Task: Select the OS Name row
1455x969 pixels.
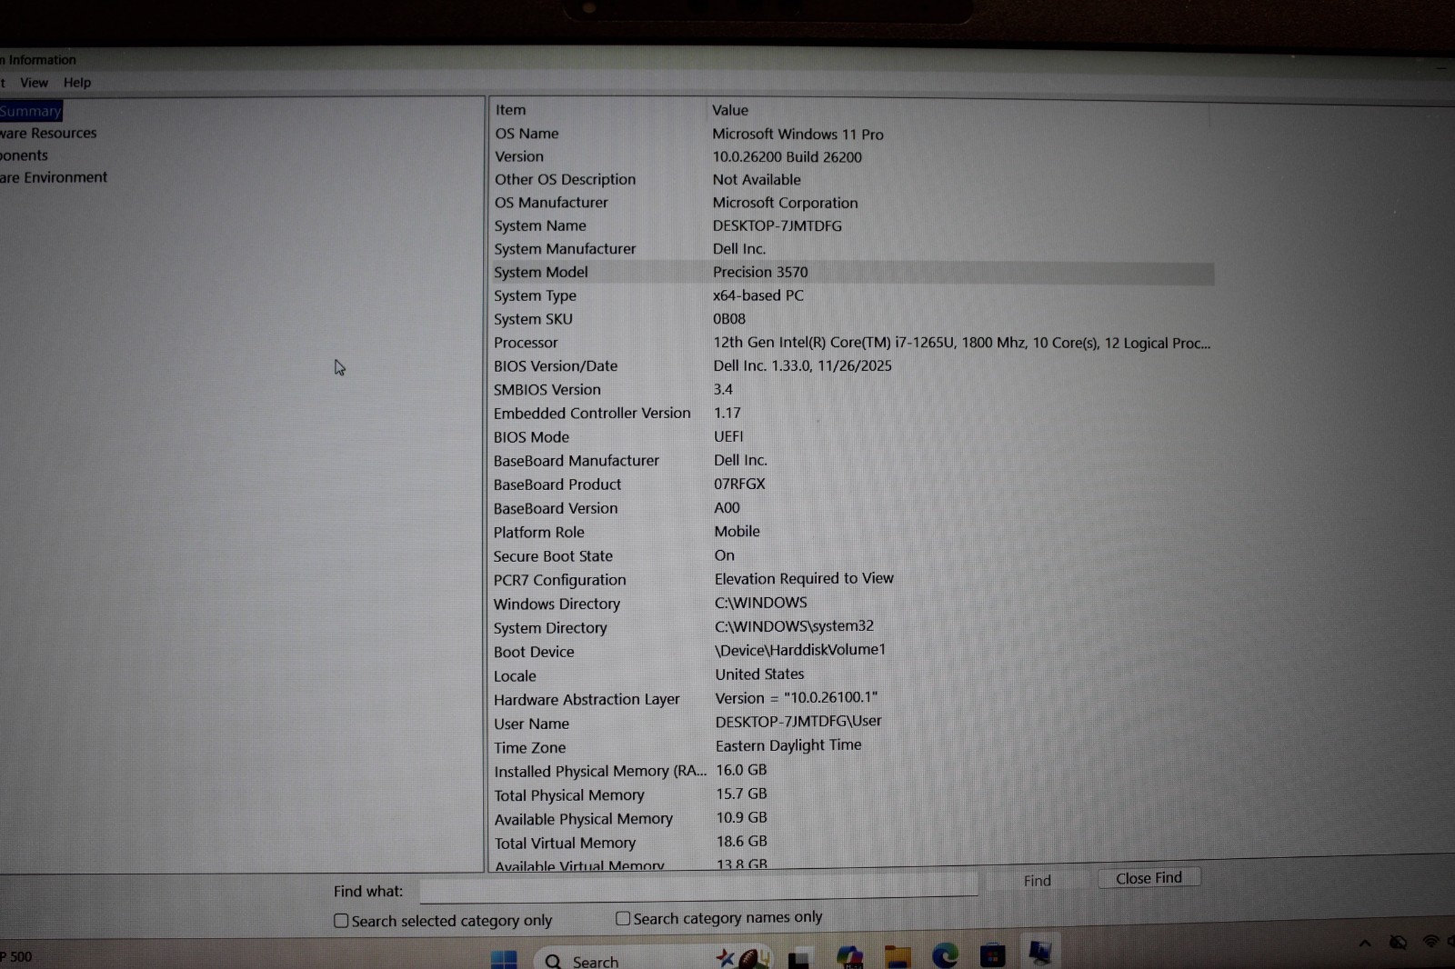Action: click(852, 134)
